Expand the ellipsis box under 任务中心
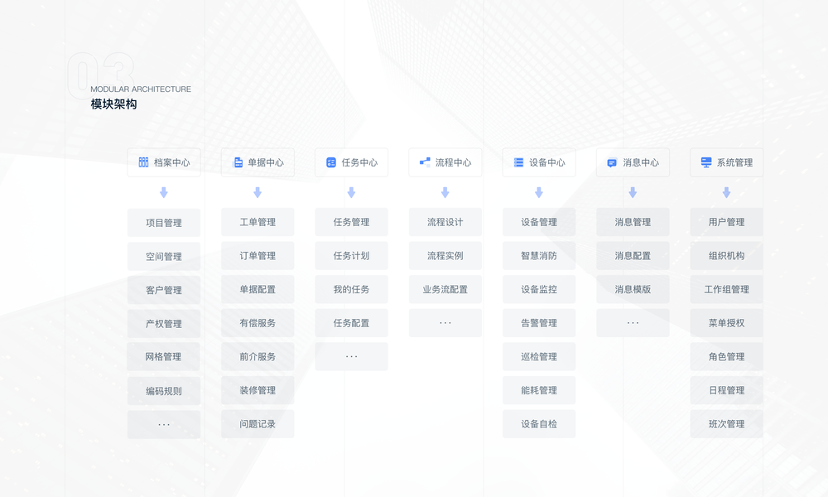The width and height of the screenshot is (828, 497). pos(351,356)
